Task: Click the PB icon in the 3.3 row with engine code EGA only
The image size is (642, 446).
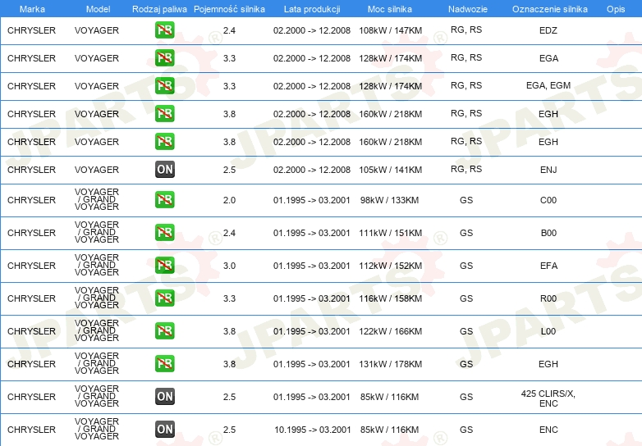Action: (164, 57)
